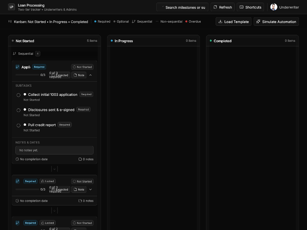
Task: Select the In Progress column header
Action: pos(123,41)
